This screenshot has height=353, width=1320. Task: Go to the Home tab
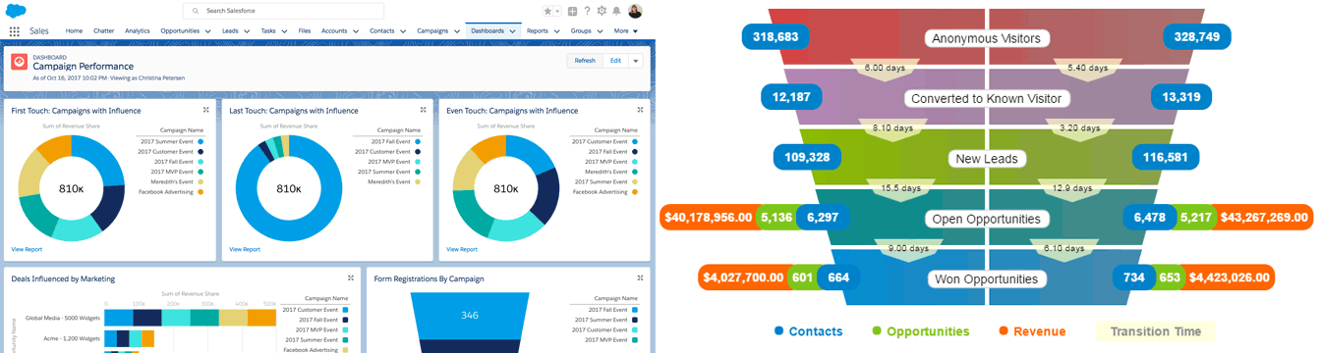click(74, 31)
